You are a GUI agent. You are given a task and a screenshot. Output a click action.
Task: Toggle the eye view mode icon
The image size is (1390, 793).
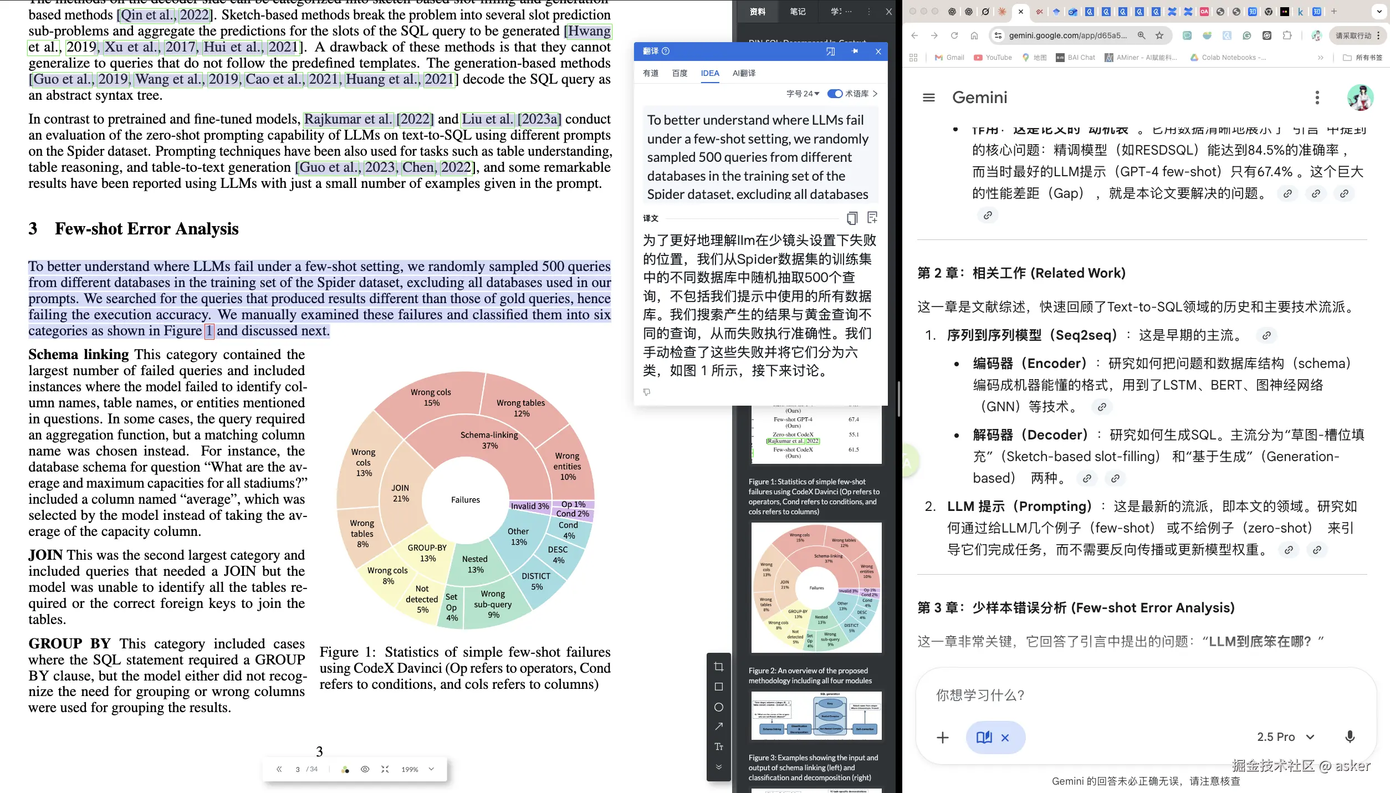click(x=365, y=769)
